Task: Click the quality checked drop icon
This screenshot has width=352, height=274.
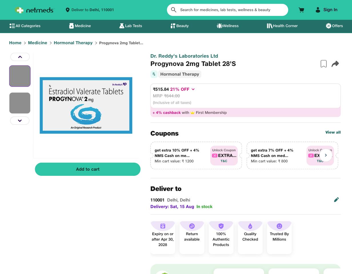Action: tap(250, 226)
